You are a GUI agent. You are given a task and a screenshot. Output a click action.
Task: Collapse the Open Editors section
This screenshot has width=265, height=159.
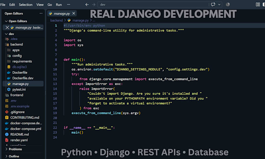[x=16, y=21]
